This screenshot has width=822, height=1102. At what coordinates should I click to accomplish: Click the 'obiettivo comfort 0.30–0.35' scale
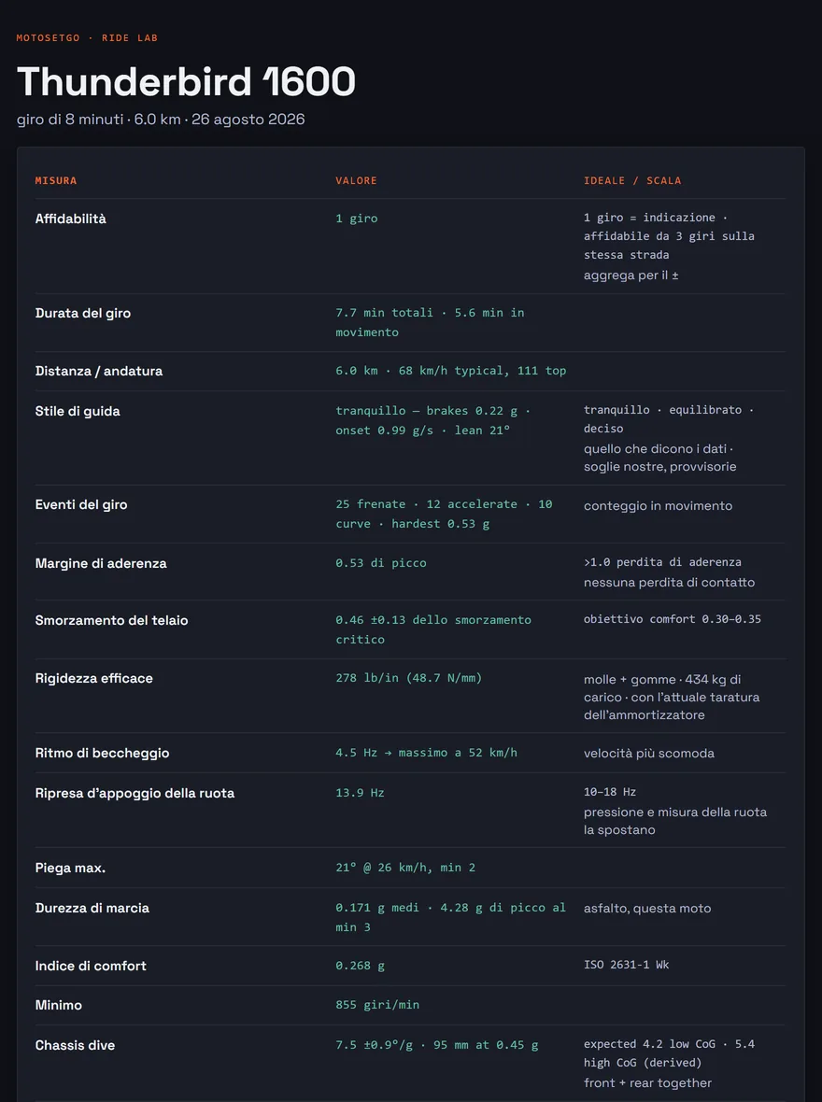pos(673,619)
